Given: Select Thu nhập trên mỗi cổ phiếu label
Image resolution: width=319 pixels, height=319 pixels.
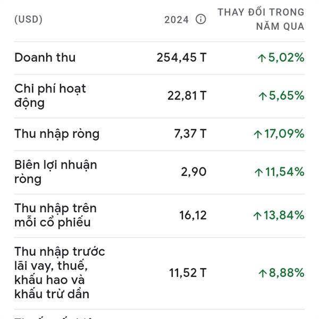Looking at the screenshot, I should (x=55, y=215).
